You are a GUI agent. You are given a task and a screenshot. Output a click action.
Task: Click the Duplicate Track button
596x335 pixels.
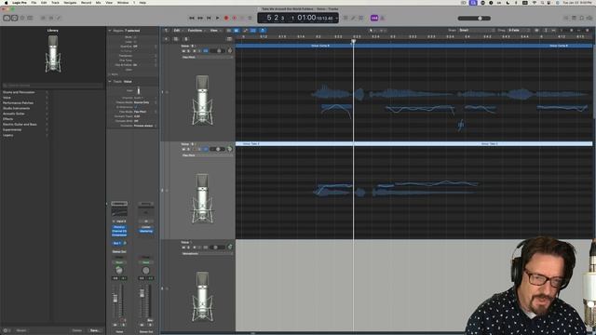tap(176, 39)
